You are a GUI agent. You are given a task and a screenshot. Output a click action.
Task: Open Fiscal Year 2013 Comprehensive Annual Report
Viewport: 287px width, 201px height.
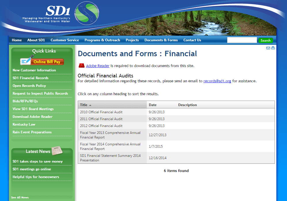(x=110, y=135)
